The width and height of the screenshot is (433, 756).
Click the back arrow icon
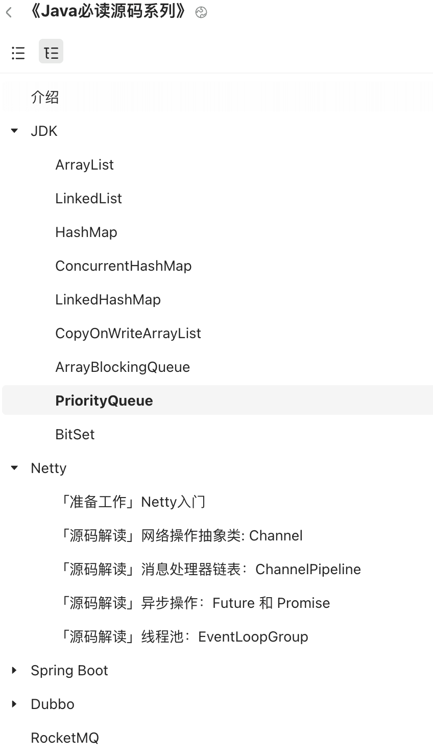[x=9, y=12]
